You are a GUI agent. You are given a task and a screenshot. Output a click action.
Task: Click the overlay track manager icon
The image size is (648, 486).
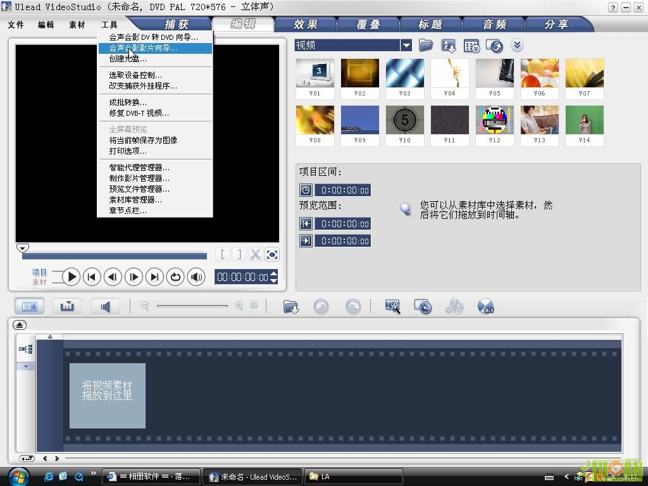(x=454, y=307)
